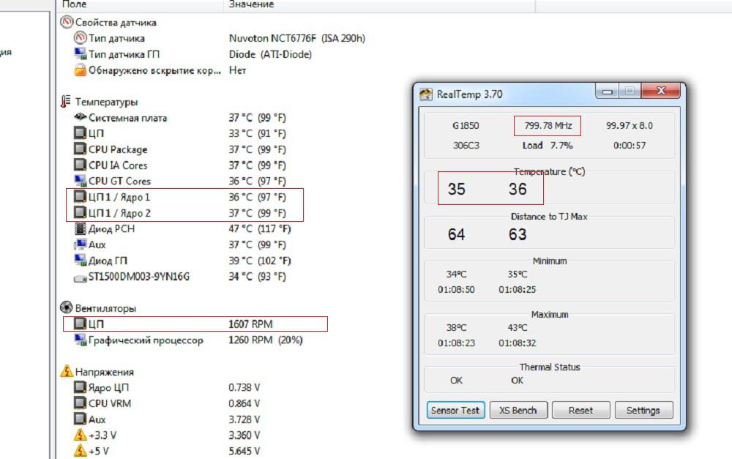Viewport: 732px width, 459px height.
Task: Click the Sensor Test button
Action: (x=455, y=411)
